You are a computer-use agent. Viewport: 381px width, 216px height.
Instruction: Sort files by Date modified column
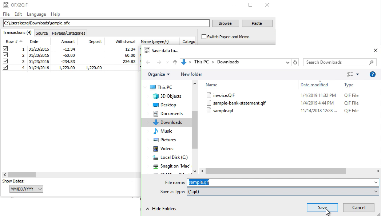[320, 85]
